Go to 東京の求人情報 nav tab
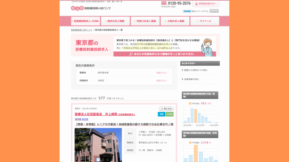 coord(115,21)
